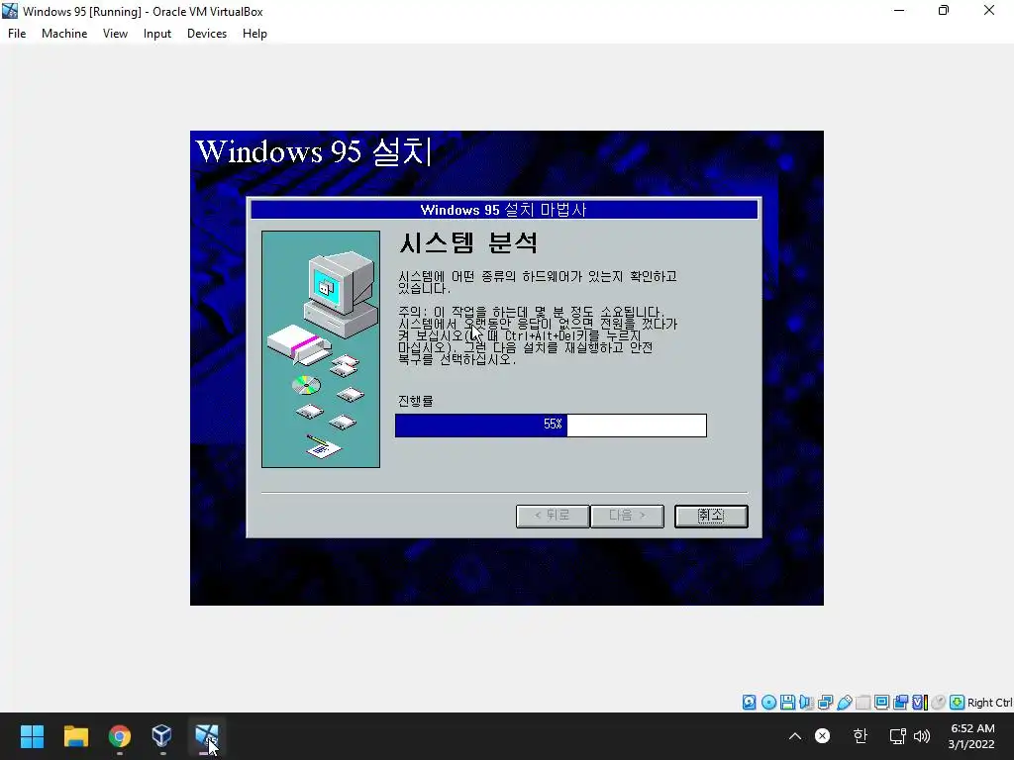Open the Help menu

[254, 34]
